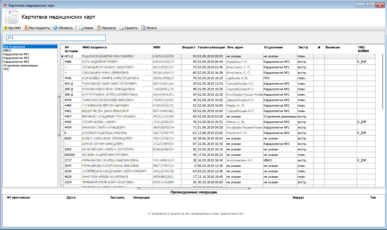This screenshot has height=230, width=387.
Task: Click the Экстр column header
Action: 305,49
